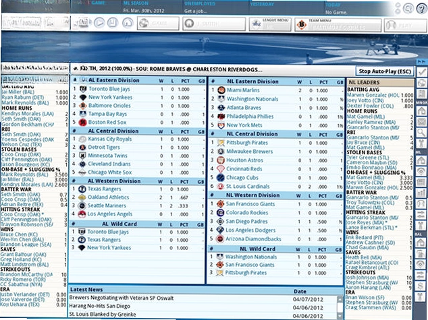Click the magnifying glass search icon
This screenshot has width=428, height=320.
coord(422,133)
